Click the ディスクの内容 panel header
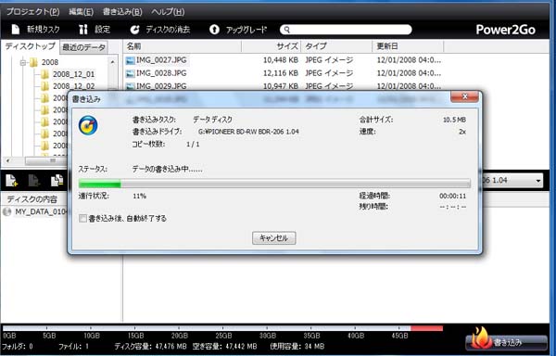The image size is (556, 356). click(32, 199)
